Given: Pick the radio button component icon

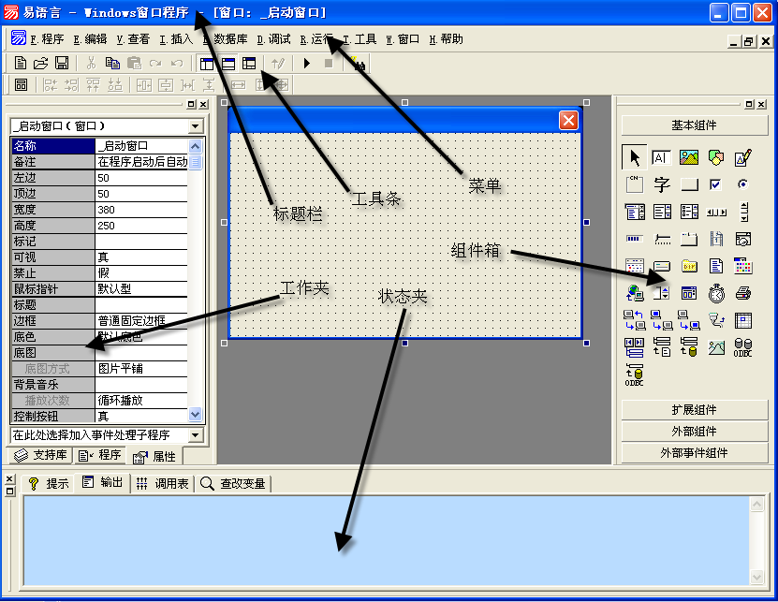Looking at the screenshot, I should (742, 184).
